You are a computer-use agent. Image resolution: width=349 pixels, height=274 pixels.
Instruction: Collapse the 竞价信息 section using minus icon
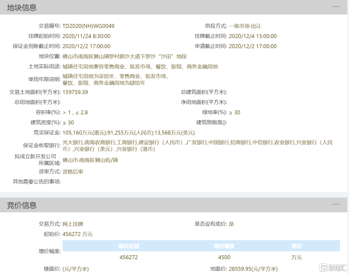[x=336, y=204]
